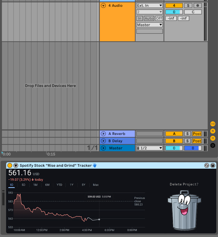Image resolution: width=218 pixels, height=237 pixels.
Task: Click the 0:15 time ruler marker
Action: click(51, 154)
